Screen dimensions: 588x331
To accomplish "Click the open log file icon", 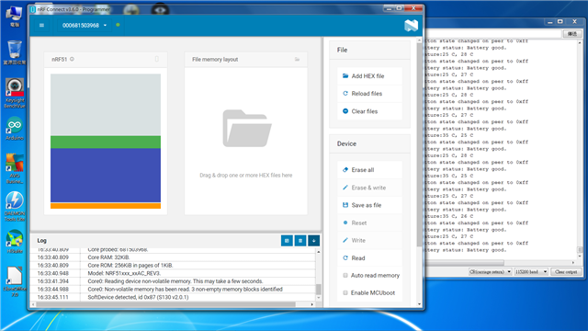I will [287, 241].
